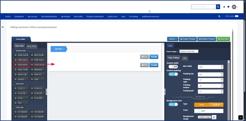246x121 pixels.
Task: Click the course search magnifier button
Action: tap(218, 7)
